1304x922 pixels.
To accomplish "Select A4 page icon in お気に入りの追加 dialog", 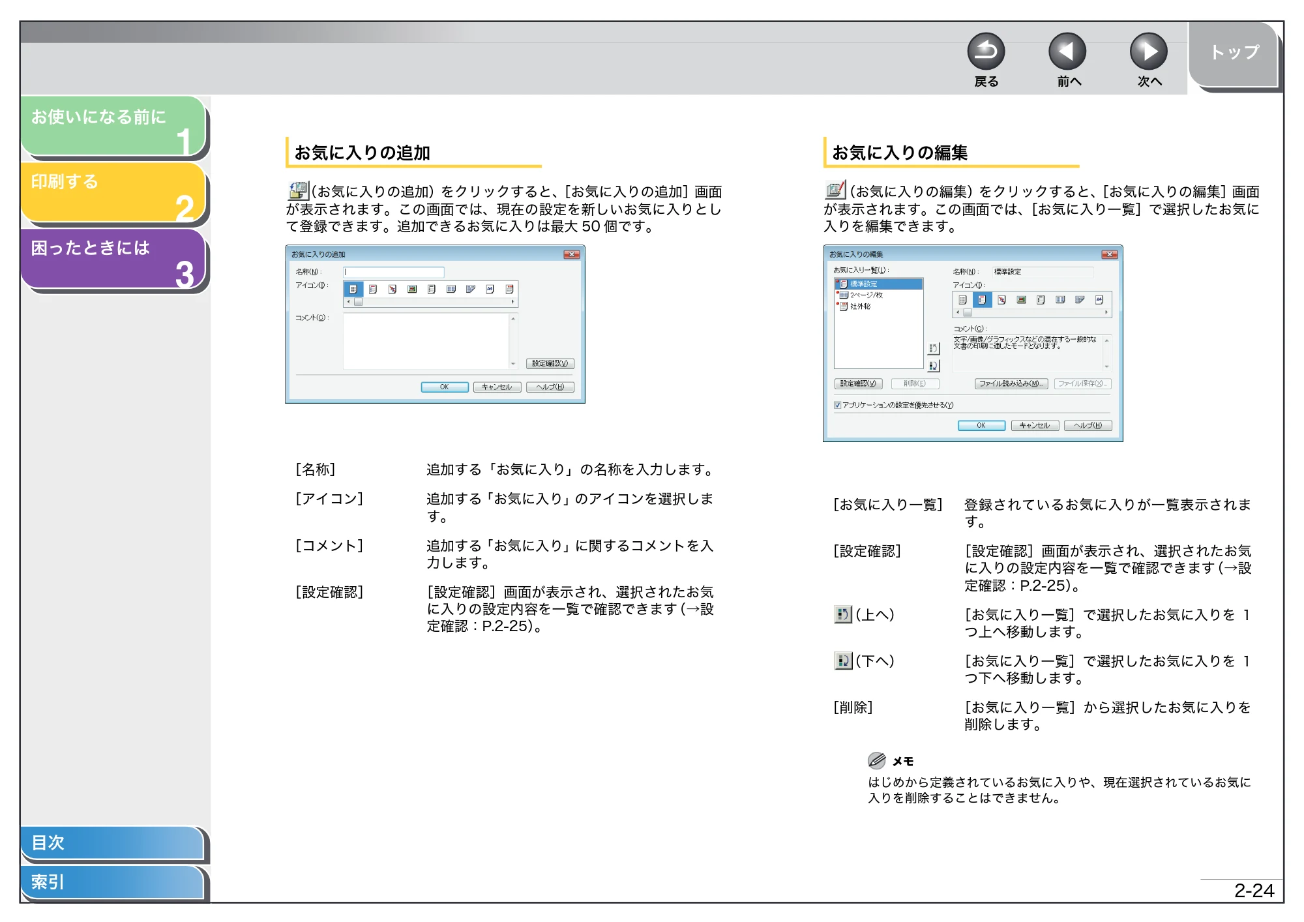I will pyautogui.click(x=490, y=289).
